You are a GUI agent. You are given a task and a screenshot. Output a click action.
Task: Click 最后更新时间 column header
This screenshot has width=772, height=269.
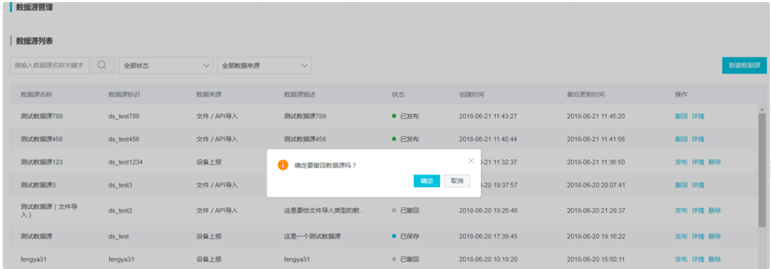pos(586,94)
